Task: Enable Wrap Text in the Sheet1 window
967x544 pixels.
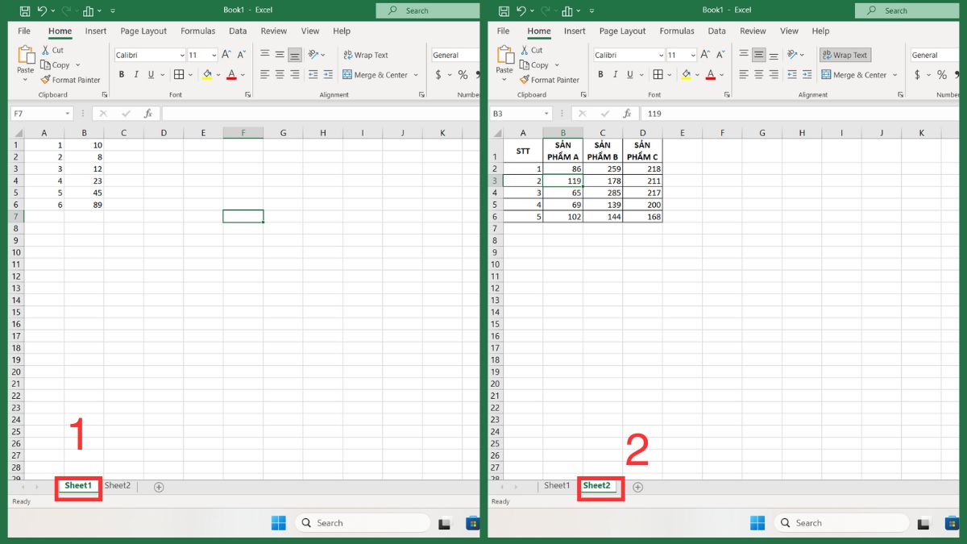Action: pyautogui.click(x=366, y=55)
